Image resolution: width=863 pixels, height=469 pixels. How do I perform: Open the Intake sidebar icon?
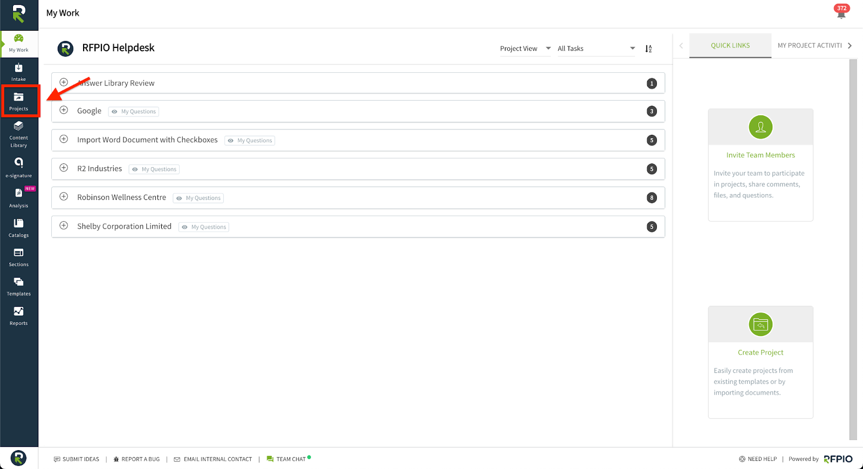point(18,72)
